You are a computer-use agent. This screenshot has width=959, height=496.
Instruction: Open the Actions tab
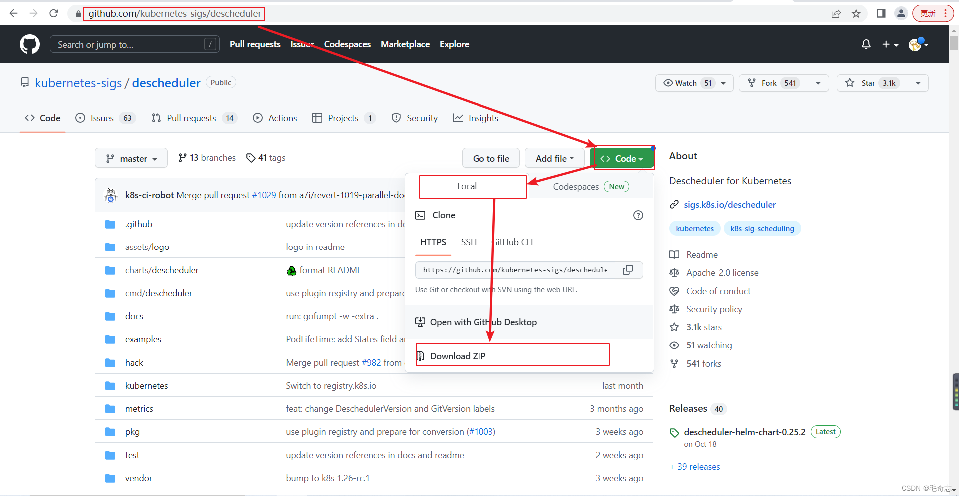pos(275,118)
